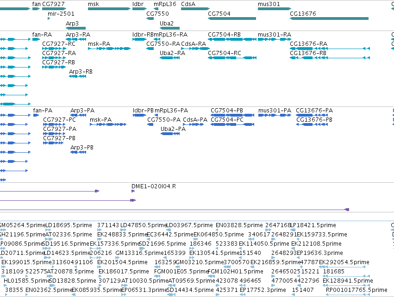Select the CdsA-RA transcript label
The image size is (394, 297).
pos(194,44)
